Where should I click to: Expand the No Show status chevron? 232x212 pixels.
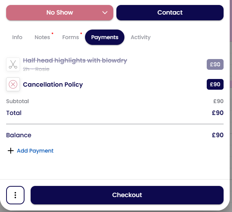[x=105, y=13]
